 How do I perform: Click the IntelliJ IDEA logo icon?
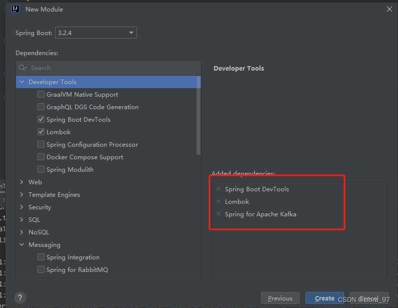pos(15,9)
